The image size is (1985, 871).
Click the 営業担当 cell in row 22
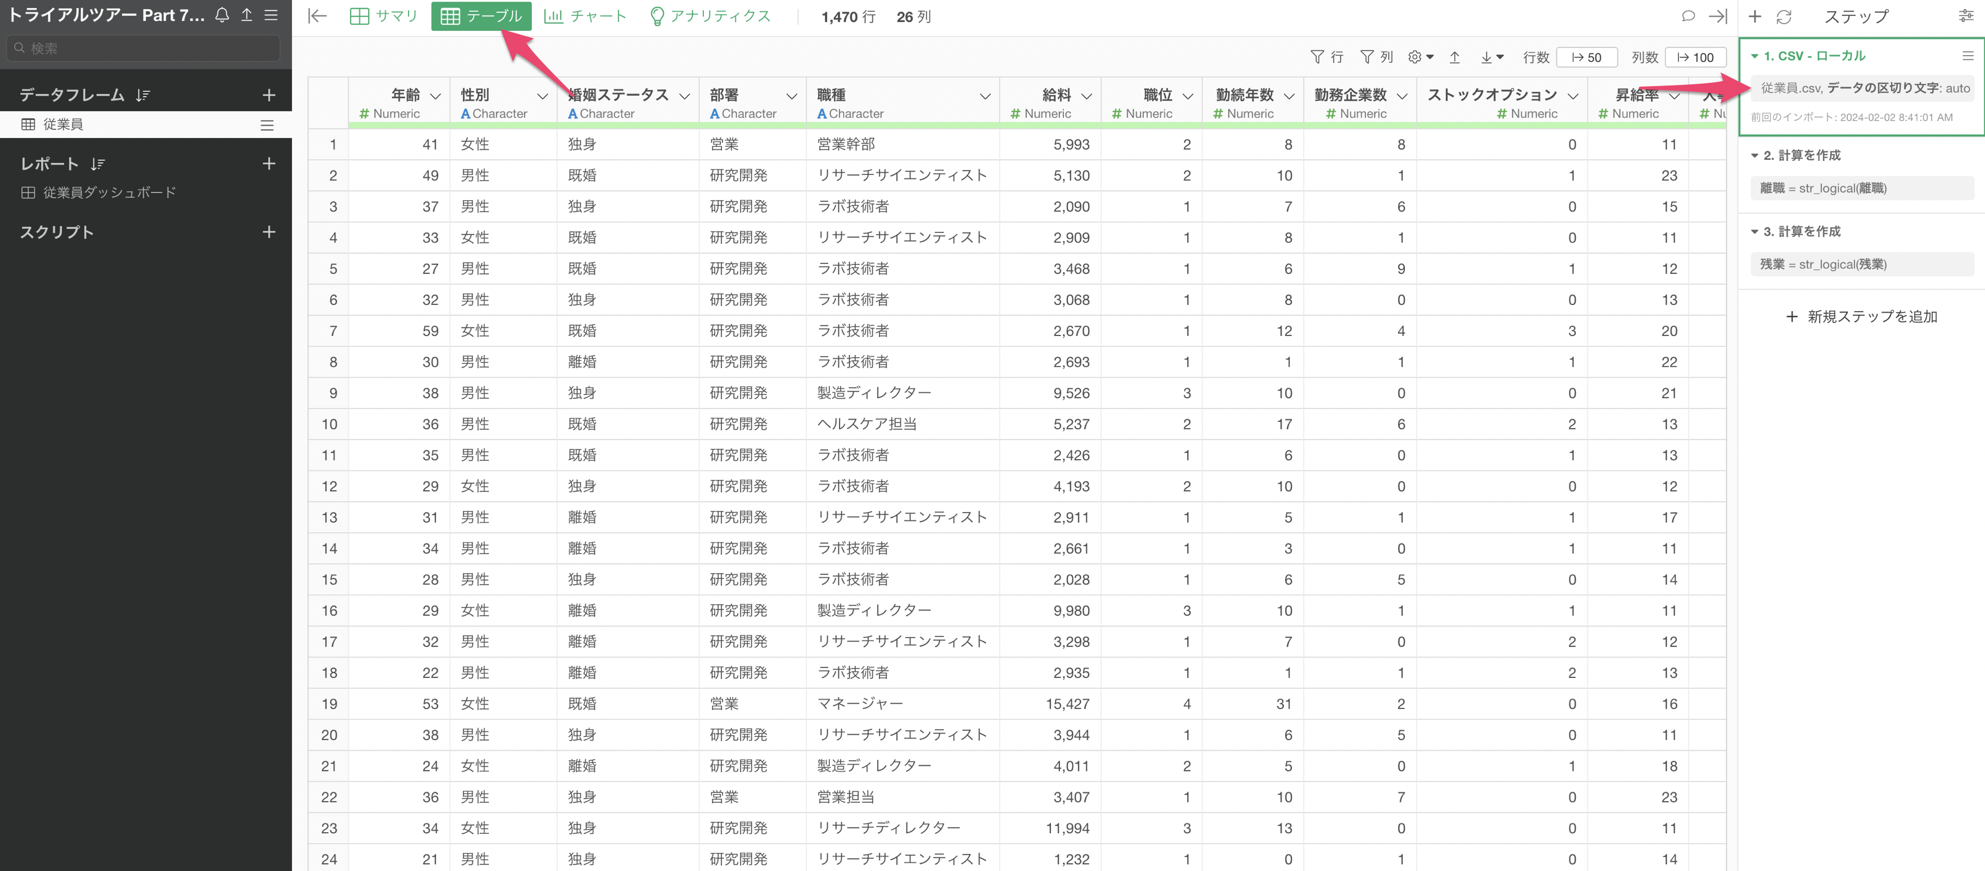pyautogui.click(x=902, y=797)
